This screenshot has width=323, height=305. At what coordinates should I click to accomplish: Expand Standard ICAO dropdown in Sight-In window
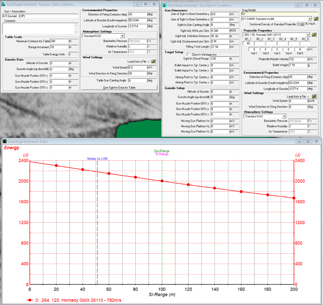point(284,116)
